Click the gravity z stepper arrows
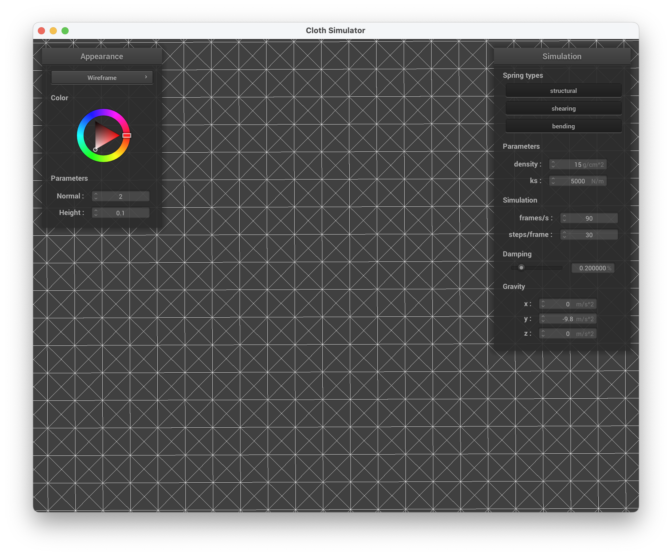 (543, 334)
